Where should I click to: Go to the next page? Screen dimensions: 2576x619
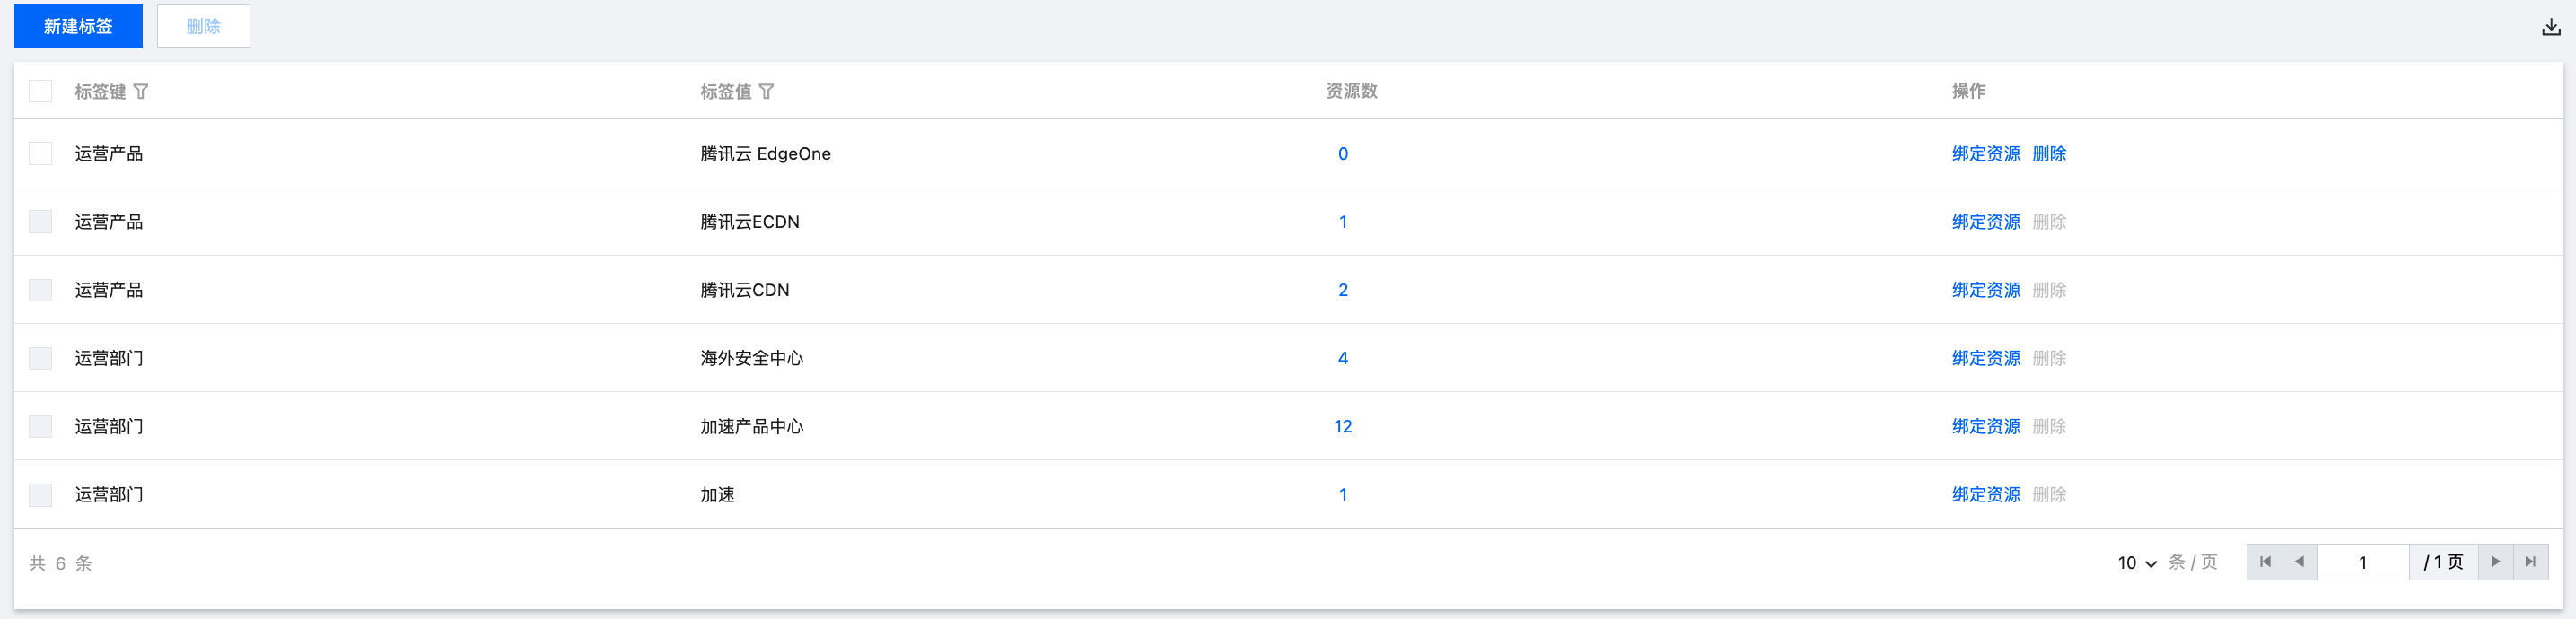click(x=2495, y=562)
